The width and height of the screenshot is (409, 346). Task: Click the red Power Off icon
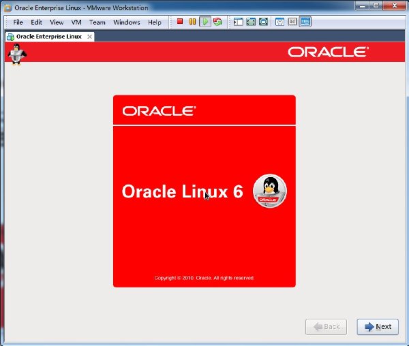(x=180, y=21)
